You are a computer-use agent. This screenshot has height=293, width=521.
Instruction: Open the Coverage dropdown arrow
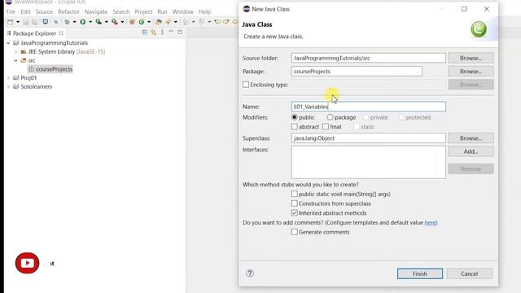tap(107, 22)
